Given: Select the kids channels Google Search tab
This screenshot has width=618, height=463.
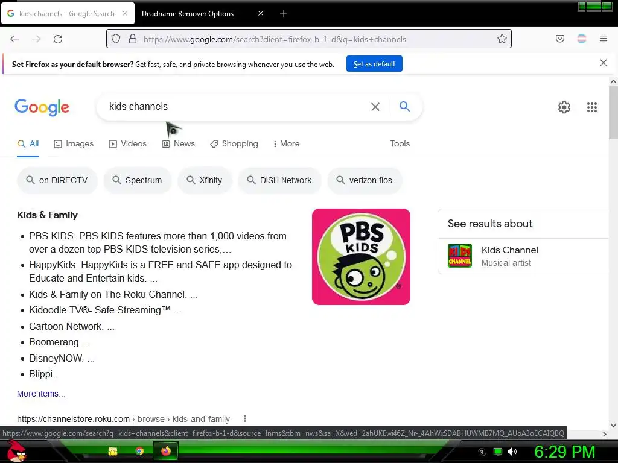Looking at the screenshot, I should click(x=68, y=13).
